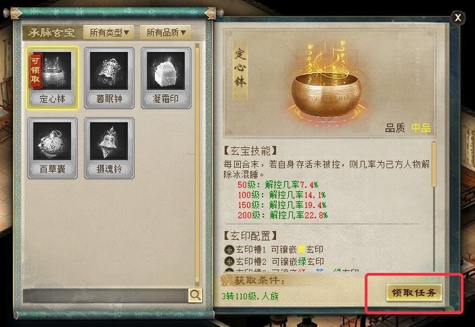Click the search text field
Screen dimensions: 475x327
pyautogui.click(x=106, y=295)
